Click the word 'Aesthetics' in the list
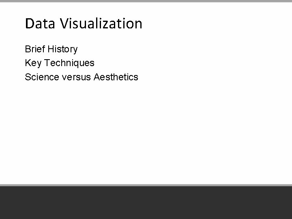Viewport: 292px width, 219px height. tap(116, 77)
